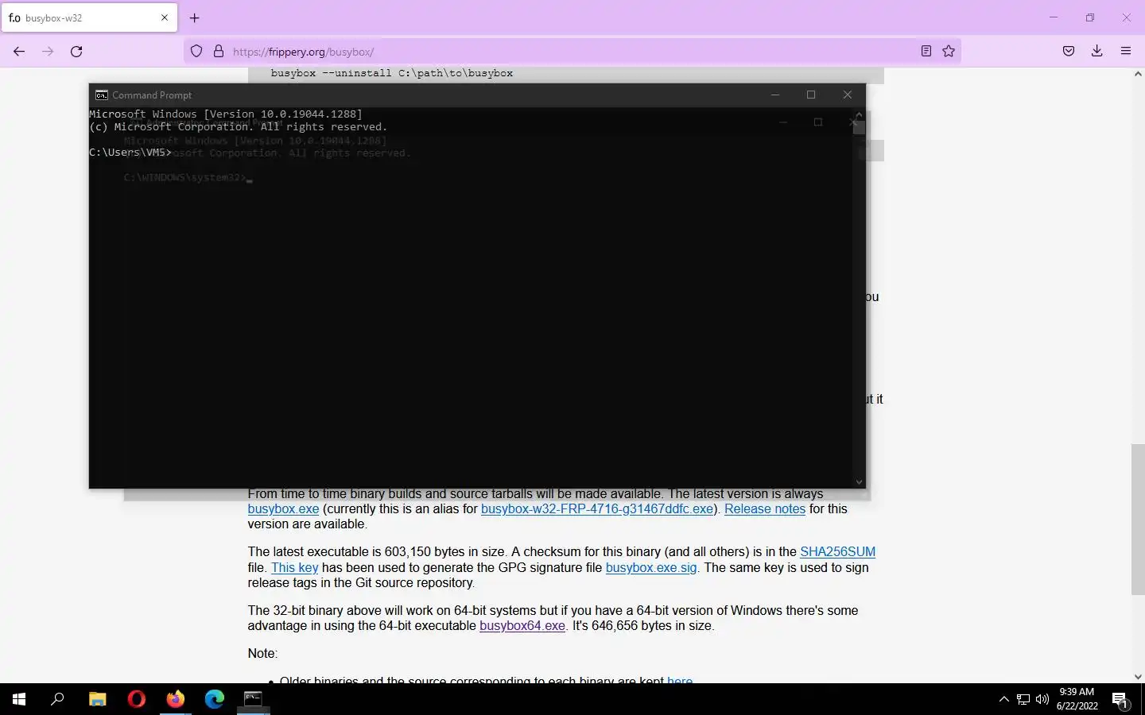Select the busybox-w32 browser tab
The width and height of the screenshot is (1145, 715).
click(89, 17)
